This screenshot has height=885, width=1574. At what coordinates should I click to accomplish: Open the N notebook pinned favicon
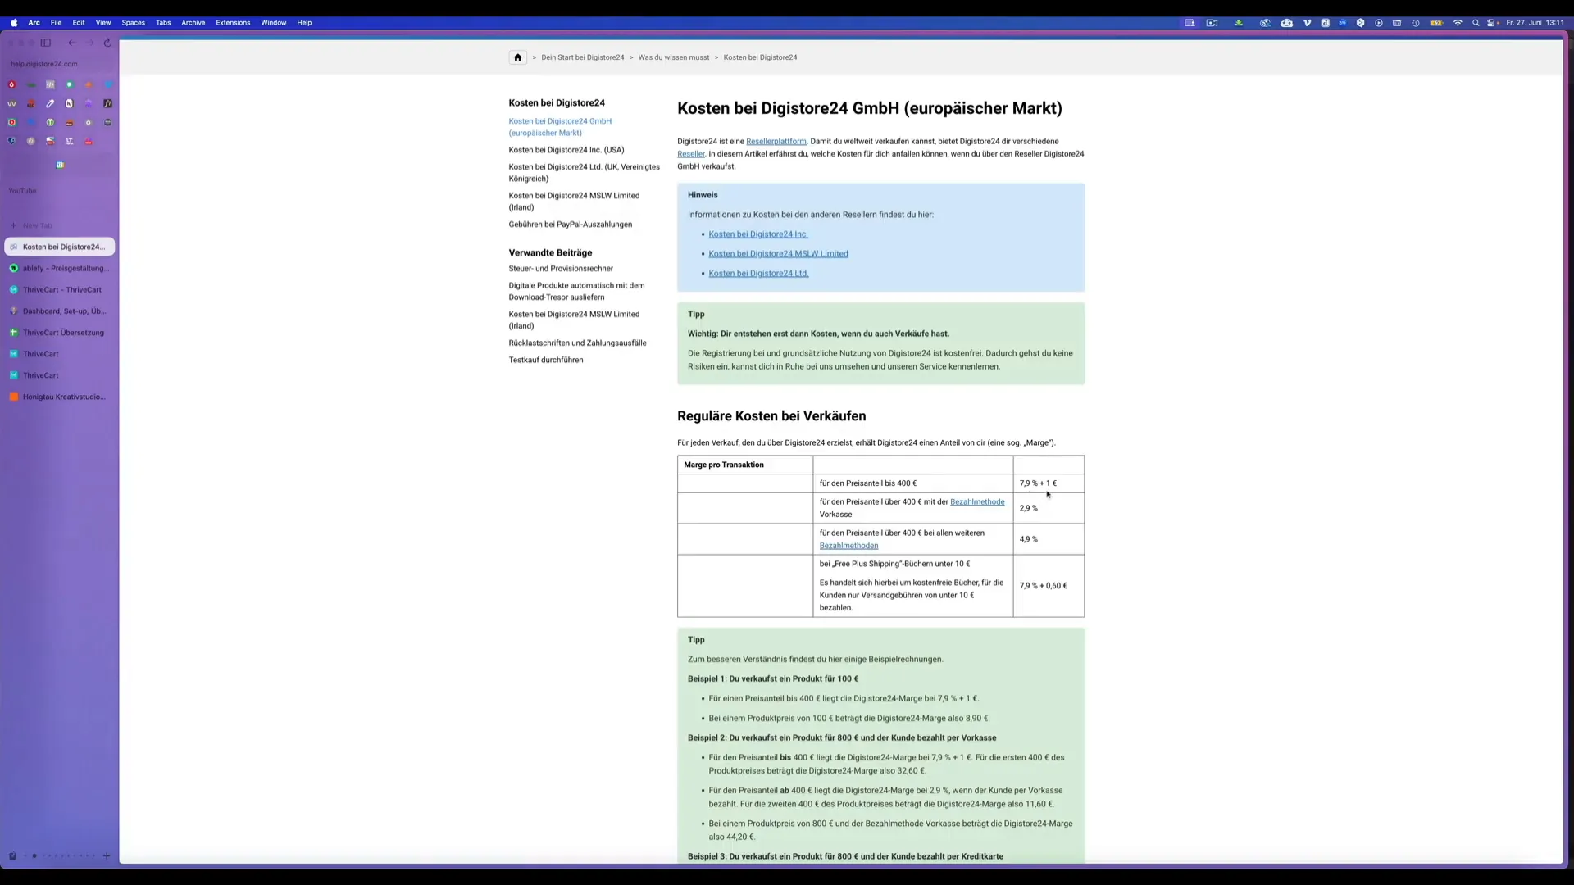click(x=70, y=103)
